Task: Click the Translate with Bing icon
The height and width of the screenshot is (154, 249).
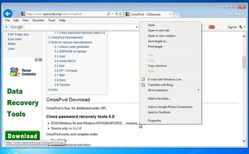Action: click(x=143, y=85)
